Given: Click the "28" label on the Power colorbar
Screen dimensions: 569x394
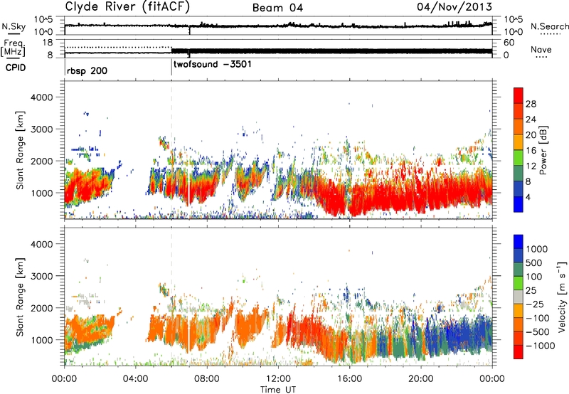Looking at the screenshot, I should [x=531, y=104].
